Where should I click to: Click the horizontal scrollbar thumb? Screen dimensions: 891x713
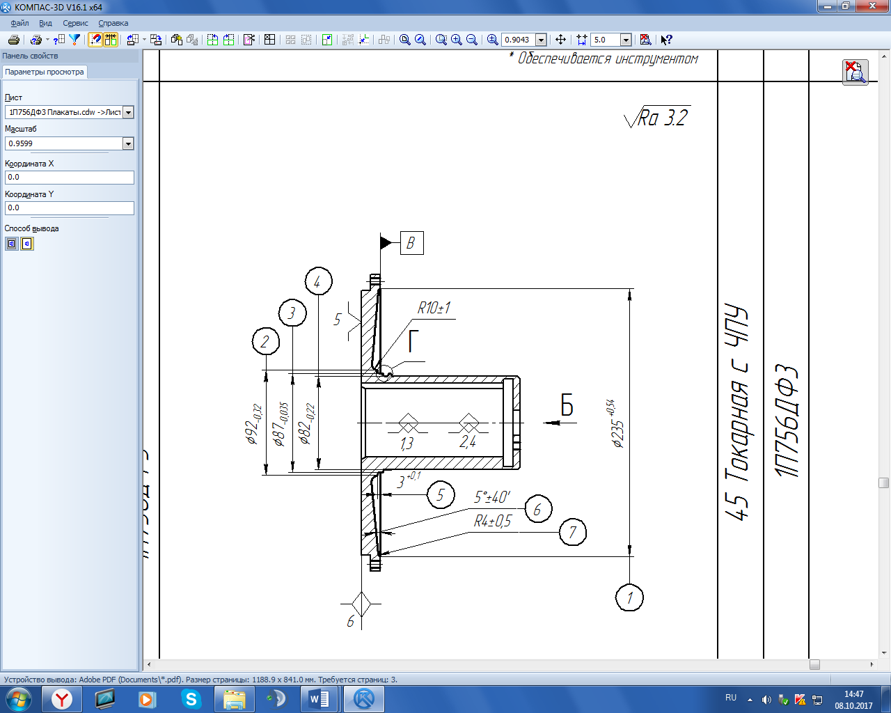click(x=814, y=664)
